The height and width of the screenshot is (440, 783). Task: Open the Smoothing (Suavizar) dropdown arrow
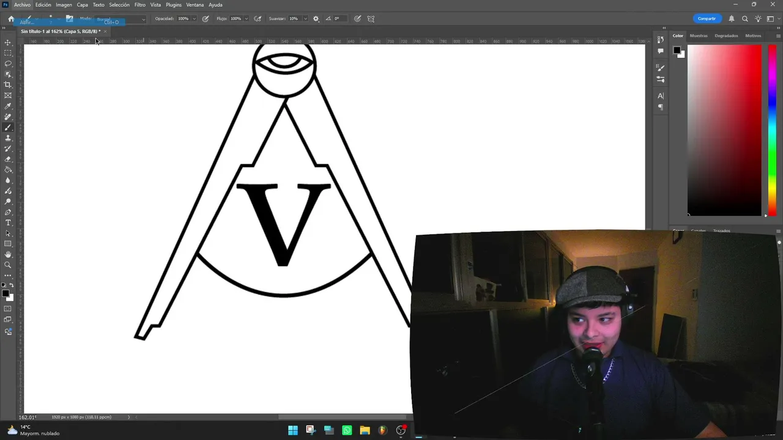tap(305, 18)
